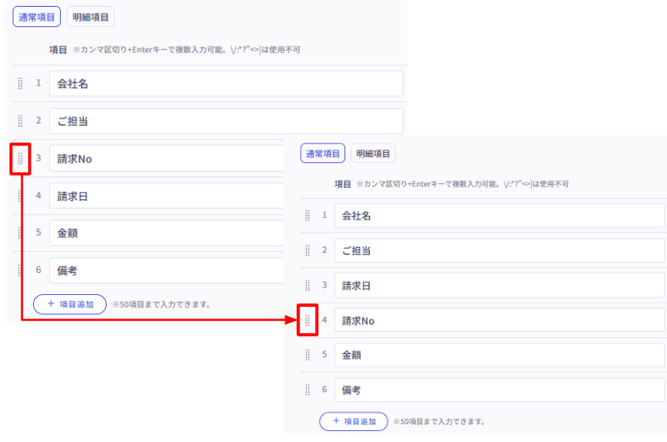The height and width of the screenshot is (442, 667).
Task: Focus the 会社名 input field in the left panel
Action: (x=225, y=84)
